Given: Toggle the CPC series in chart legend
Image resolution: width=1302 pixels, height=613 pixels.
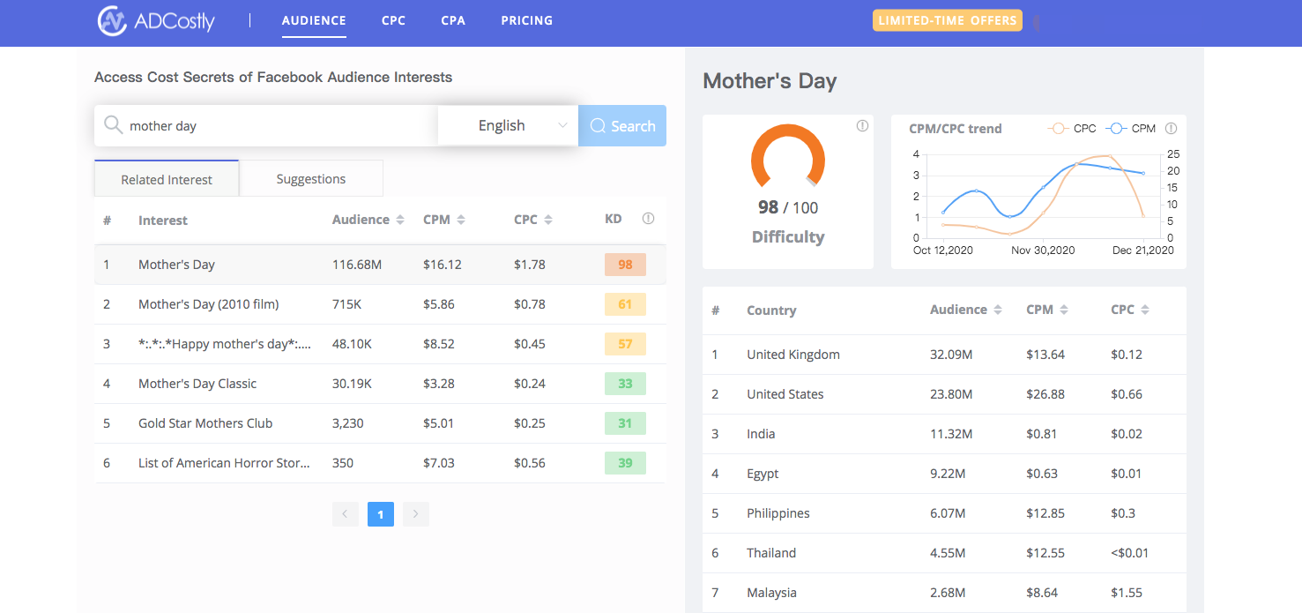Looking at the screenshot, I should [x=1072, y=129].
